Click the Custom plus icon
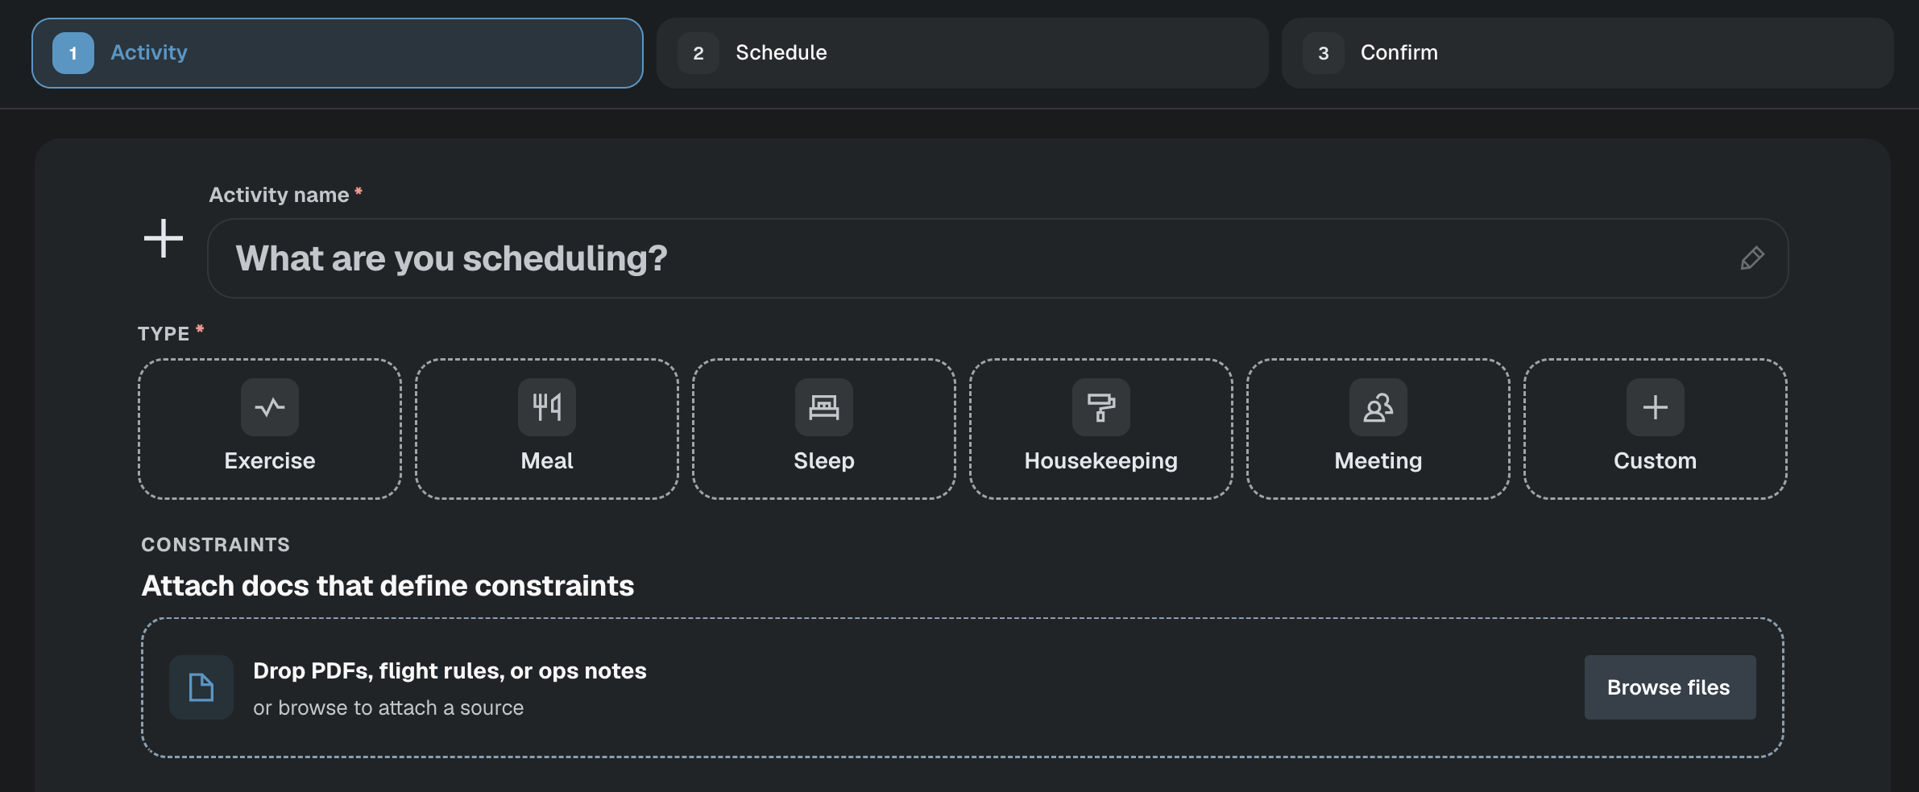The width and height of the screenshot is (1919, 792). (1656, 407)
